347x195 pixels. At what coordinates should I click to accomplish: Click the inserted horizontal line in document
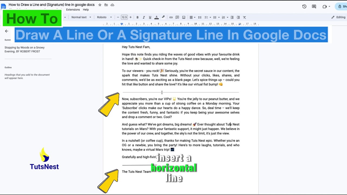tap(181, 92)
